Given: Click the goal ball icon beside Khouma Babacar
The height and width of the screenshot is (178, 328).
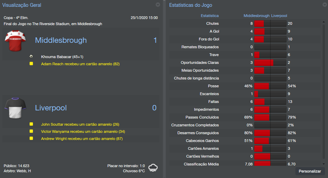Looking at the screenshot, I should 31,56.
